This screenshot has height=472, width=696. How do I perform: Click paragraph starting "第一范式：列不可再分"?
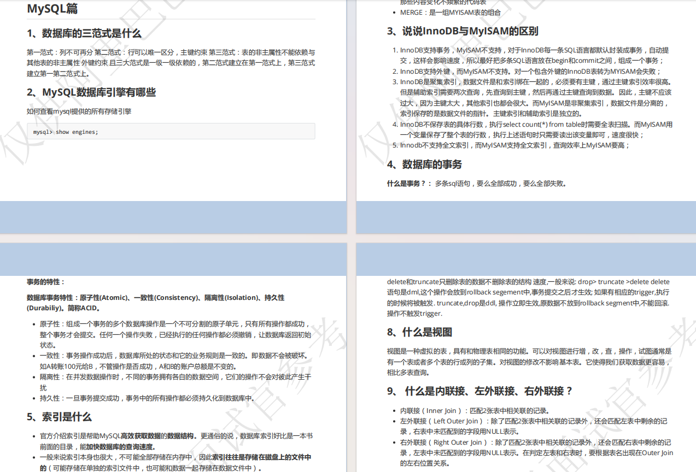171,63
